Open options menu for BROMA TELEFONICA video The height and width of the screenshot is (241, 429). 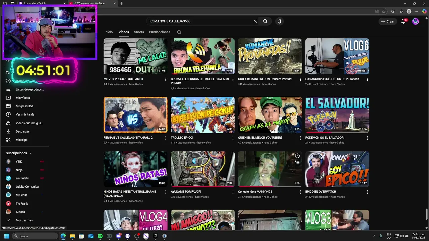pos(233,79)
